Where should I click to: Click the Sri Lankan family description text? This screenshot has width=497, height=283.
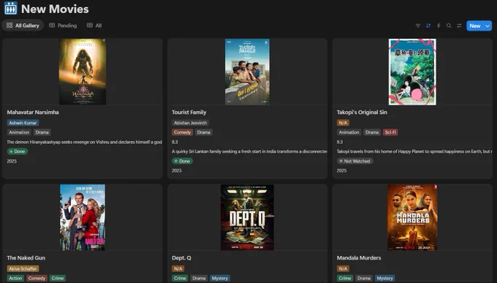[249, 152]
